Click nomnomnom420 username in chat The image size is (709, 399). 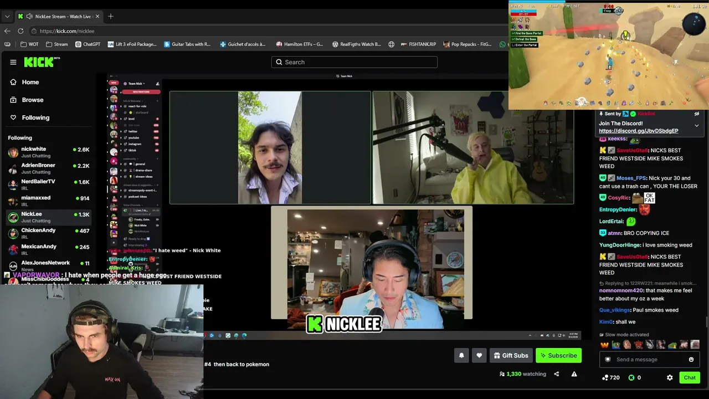pos(621,290)
